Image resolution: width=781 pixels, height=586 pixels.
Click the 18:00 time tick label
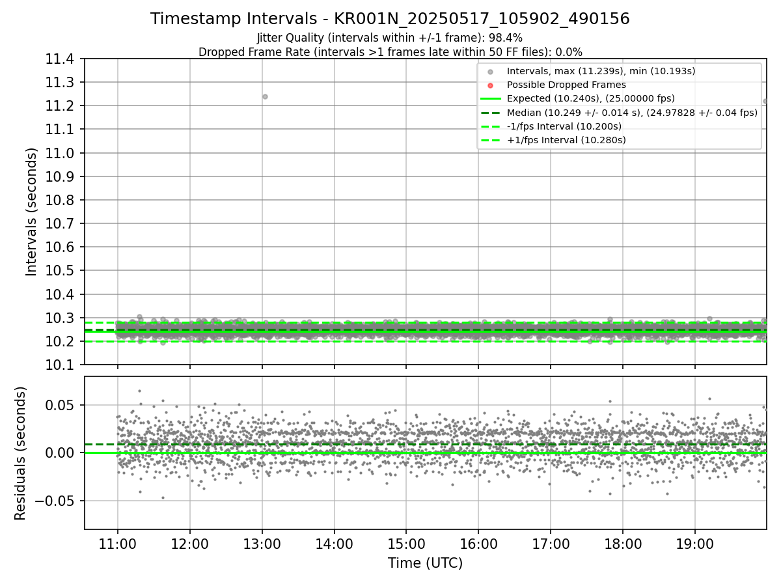point(622,544)
